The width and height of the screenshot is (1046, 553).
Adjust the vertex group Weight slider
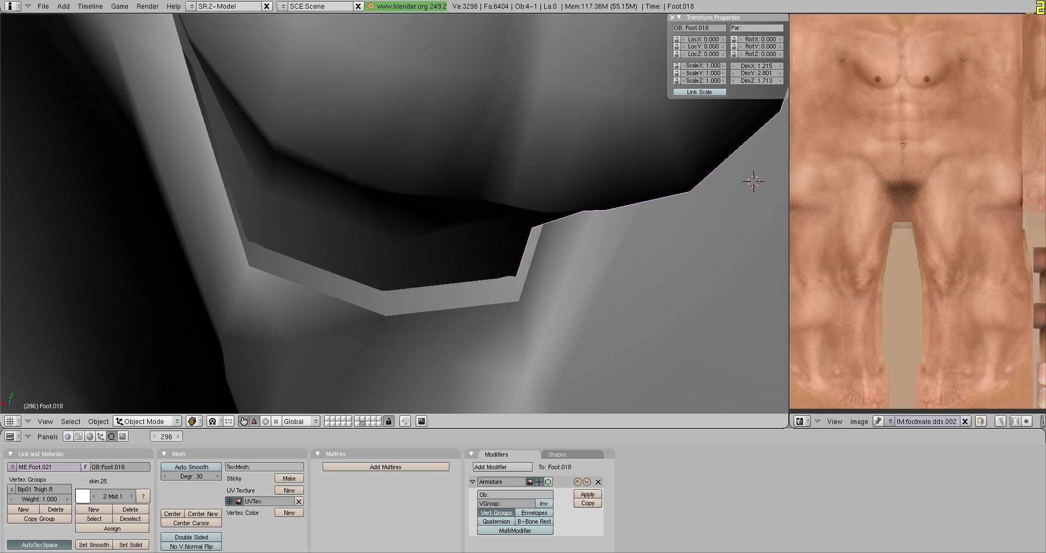tap(39, 499)
